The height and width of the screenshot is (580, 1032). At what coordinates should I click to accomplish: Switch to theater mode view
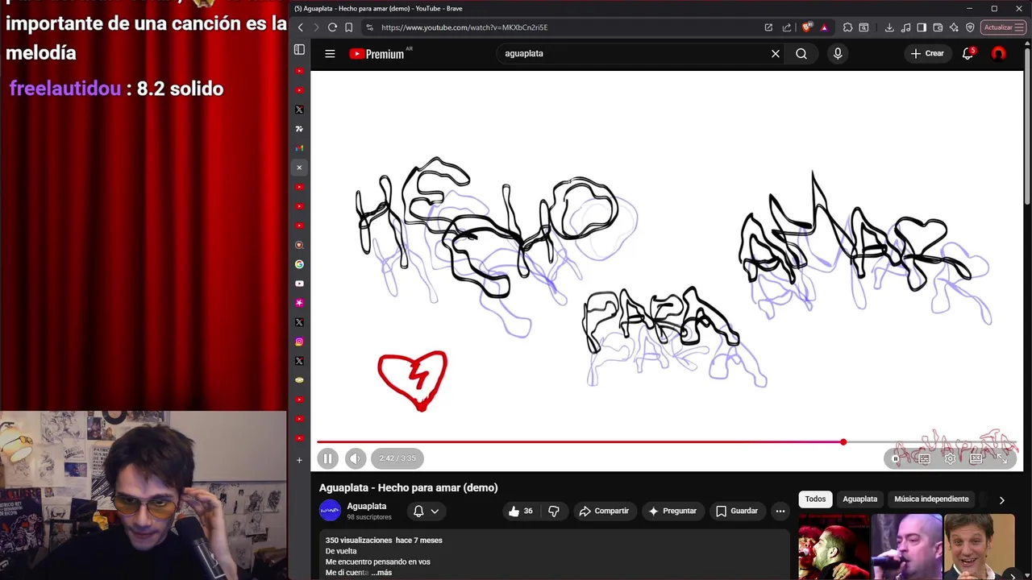(976, 458)
